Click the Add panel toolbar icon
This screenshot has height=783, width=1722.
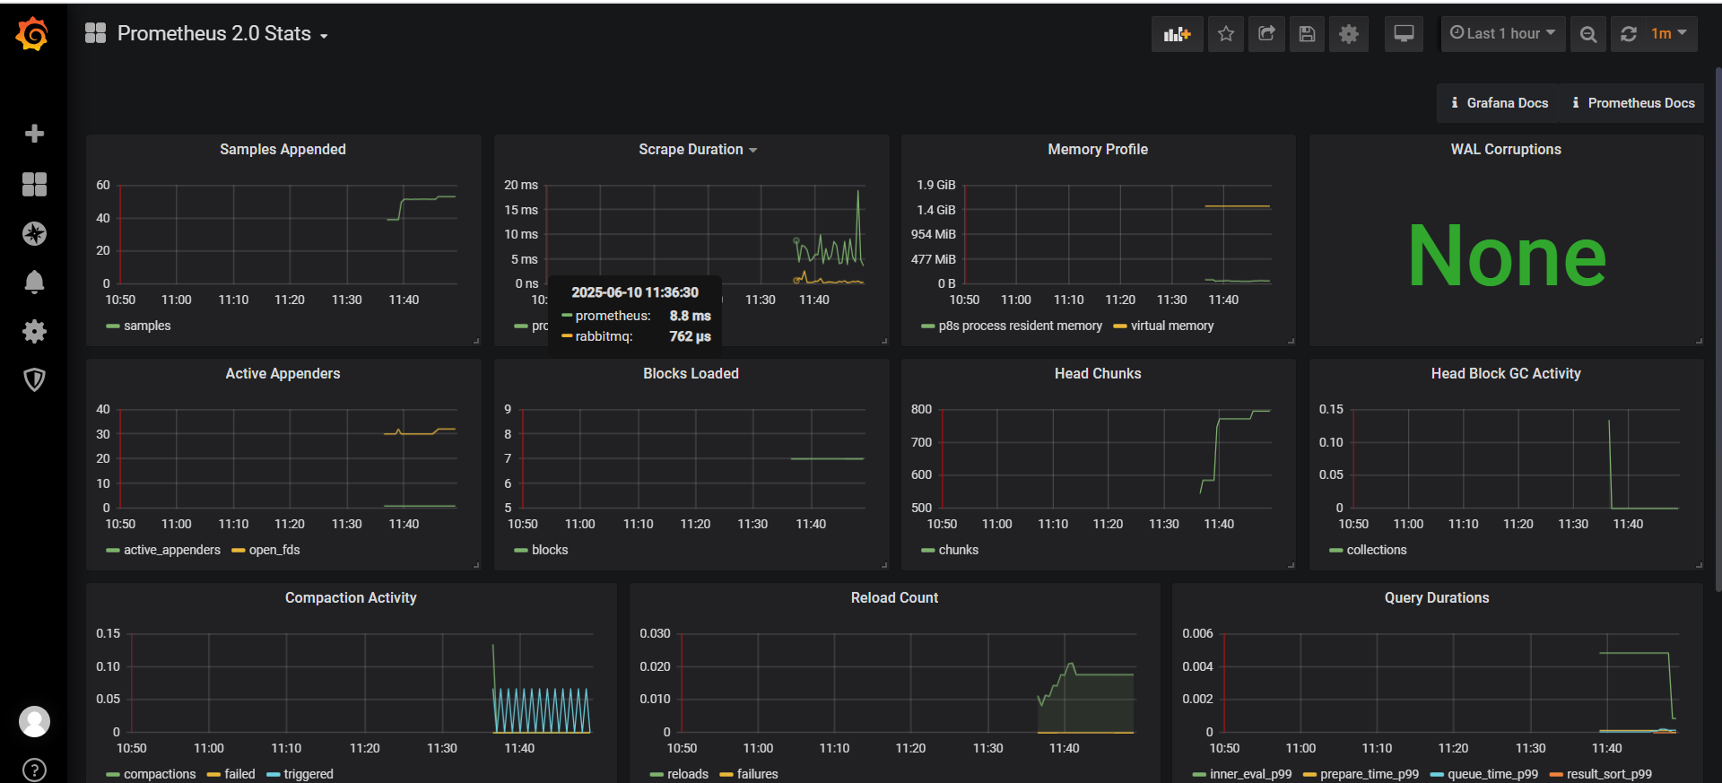tap(1177, 34)
